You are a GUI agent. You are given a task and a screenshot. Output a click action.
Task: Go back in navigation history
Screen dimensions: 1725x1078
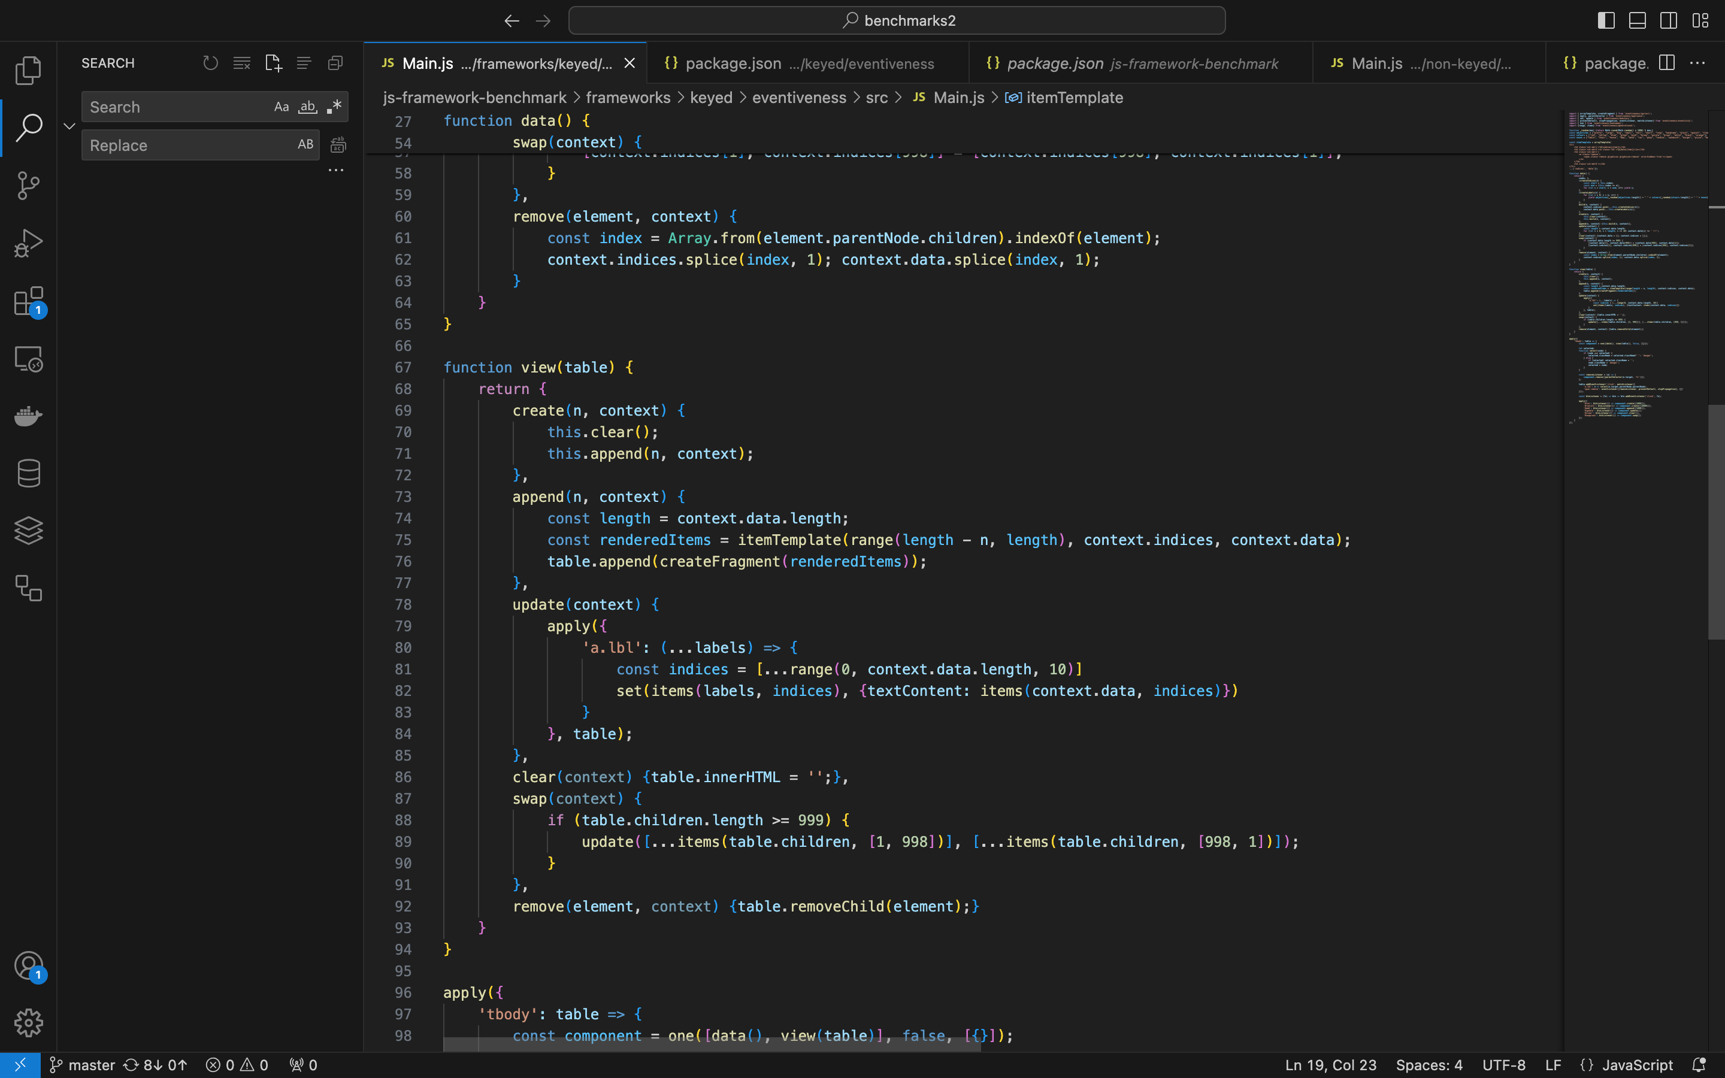pyautogui.click(x=512, y=21)
